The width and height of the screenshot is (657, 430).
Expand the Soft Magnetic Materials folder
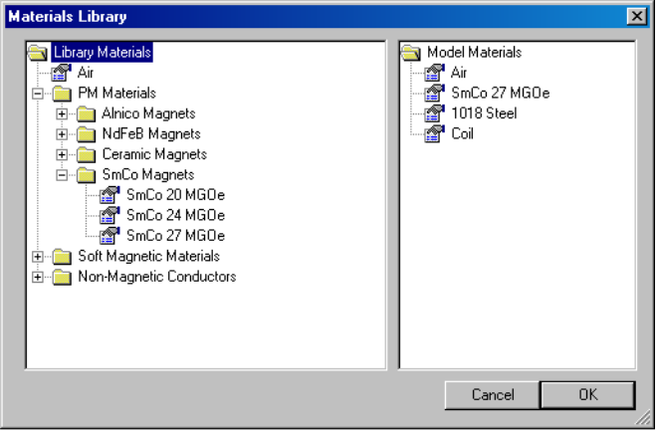pos(38,257)
